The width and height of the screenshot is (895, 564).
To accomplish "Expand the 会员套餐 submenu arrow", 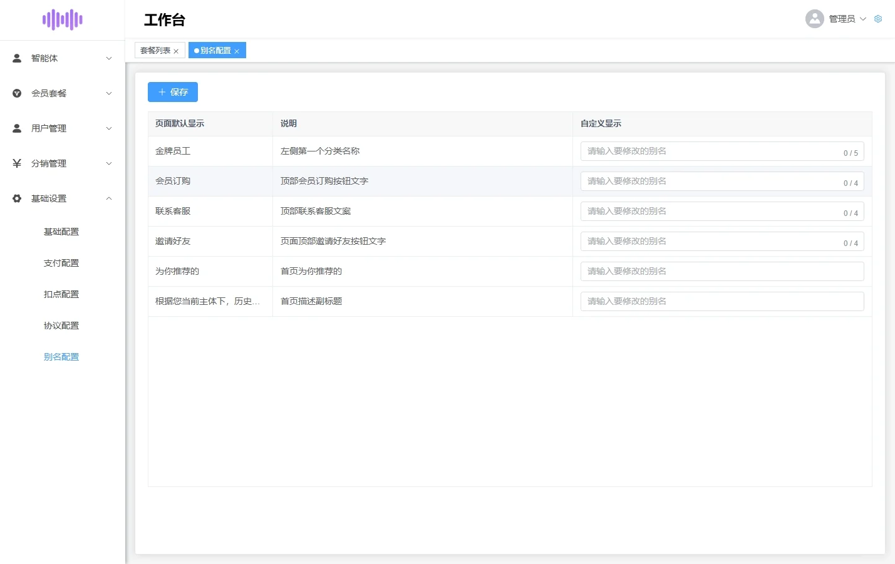I will pyautogui.click(x=109, y=93).
